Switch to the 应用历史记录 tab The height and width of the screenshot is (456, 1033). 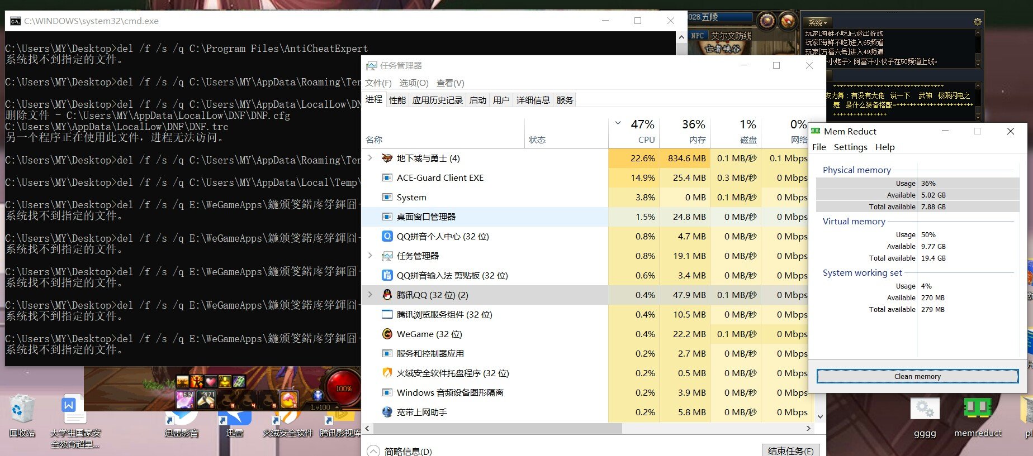pos(438,100)
